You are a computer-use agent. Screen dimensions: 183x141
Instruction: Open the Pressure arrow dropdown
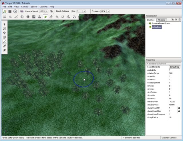(108, 11)
